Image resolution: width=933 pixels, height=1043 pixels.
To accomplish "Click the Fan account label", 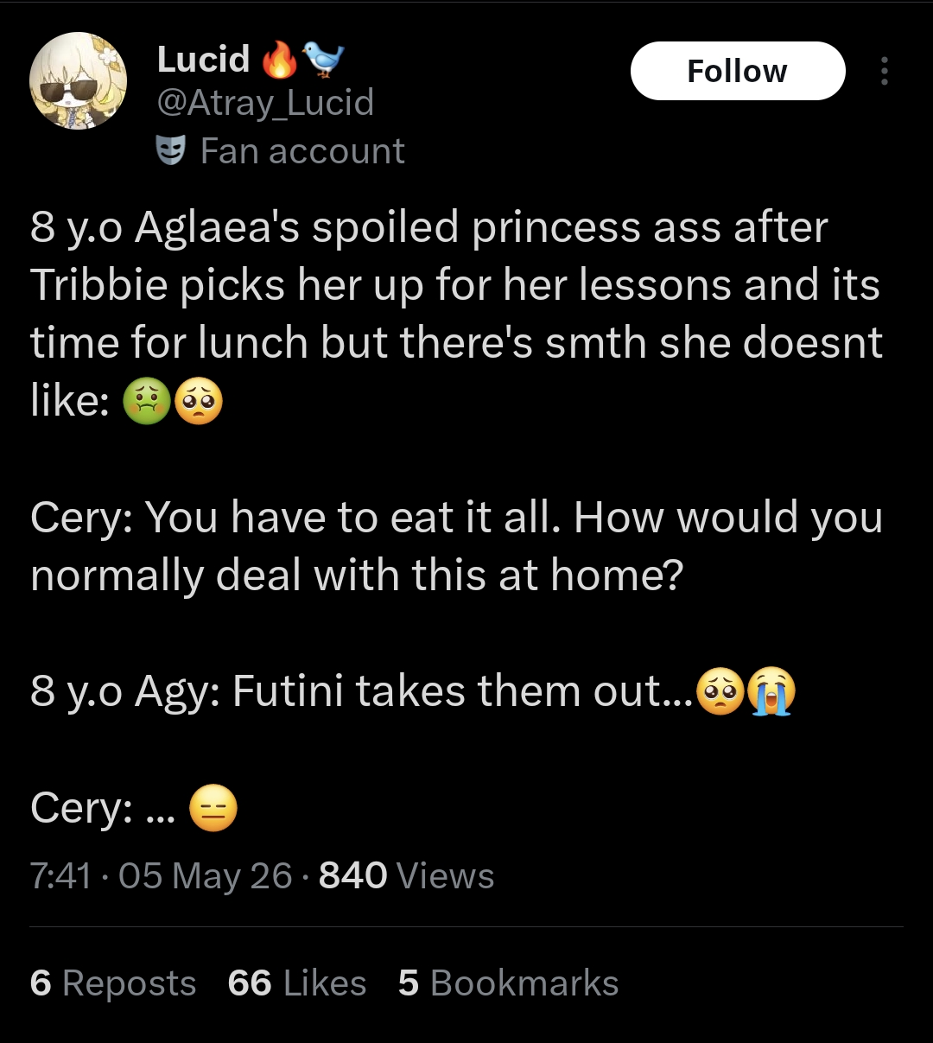I will [x=302, y=151].
